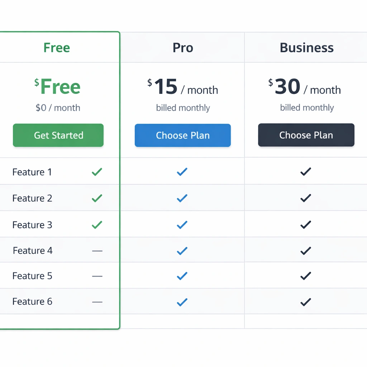
Task: Select the Free plan header
Action: pyautogui.click(x=57, y=48)
